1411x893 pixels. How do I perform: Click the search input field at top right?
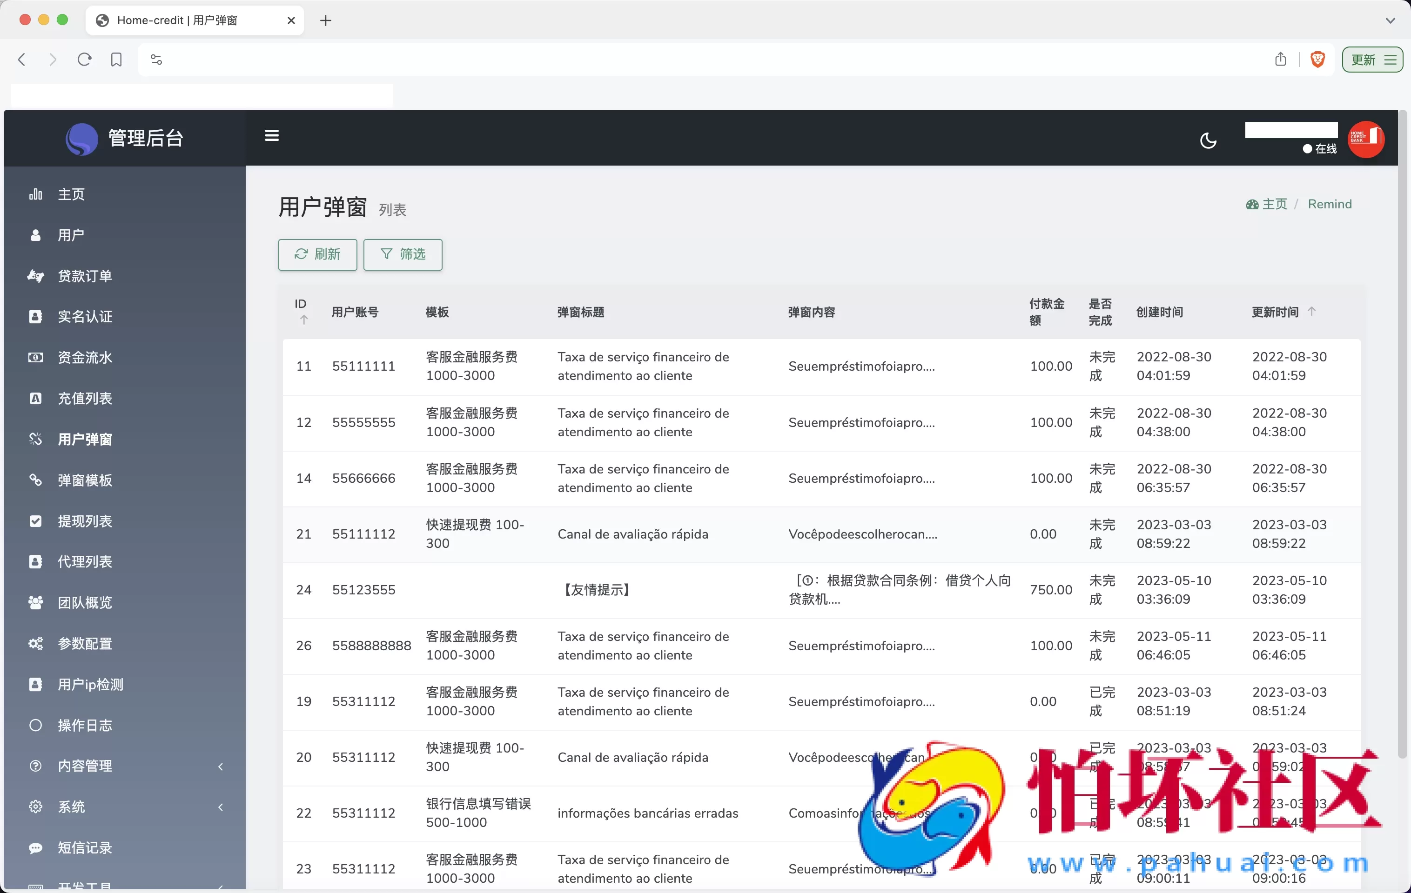(1291, 130)
